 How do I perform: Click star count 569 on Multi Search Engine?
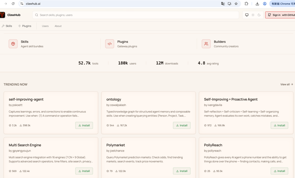[13, 171]
